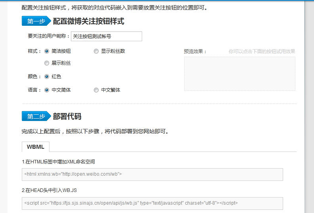
Task: Click the 你可以点击下面的按钮试用效果 hint text
Action: [x=262, y=52]
